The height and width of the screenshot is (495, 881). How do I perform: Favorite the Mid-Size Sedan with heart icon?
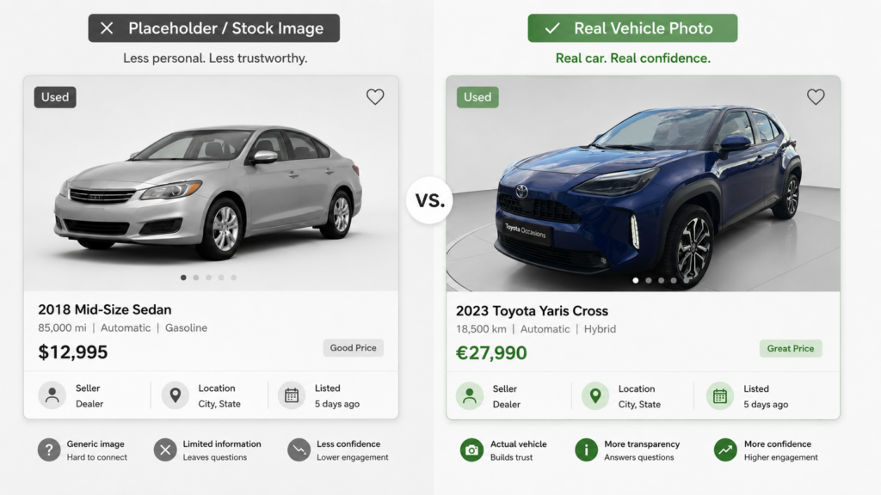point(375,97)
